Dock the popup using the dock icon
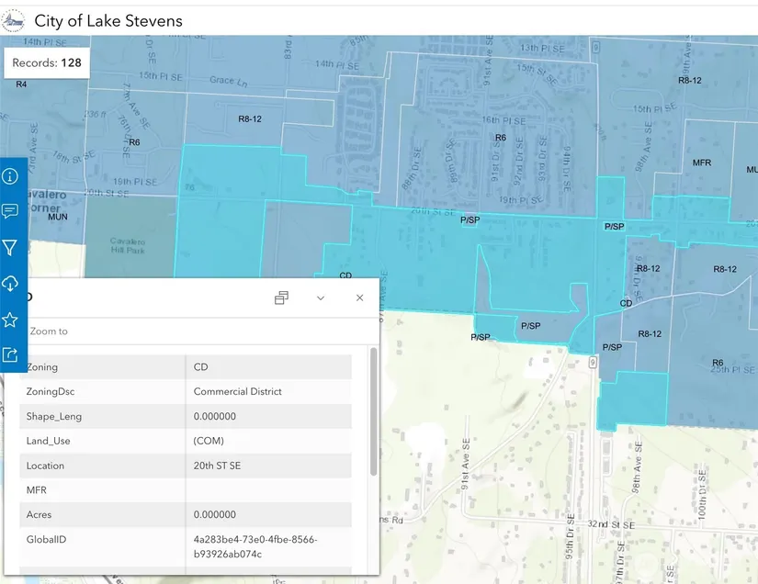The image size is (758, 584). (x=281, y=298)
